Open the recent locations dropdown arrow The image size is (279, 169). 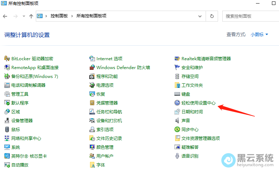click(x=24, y=16)
